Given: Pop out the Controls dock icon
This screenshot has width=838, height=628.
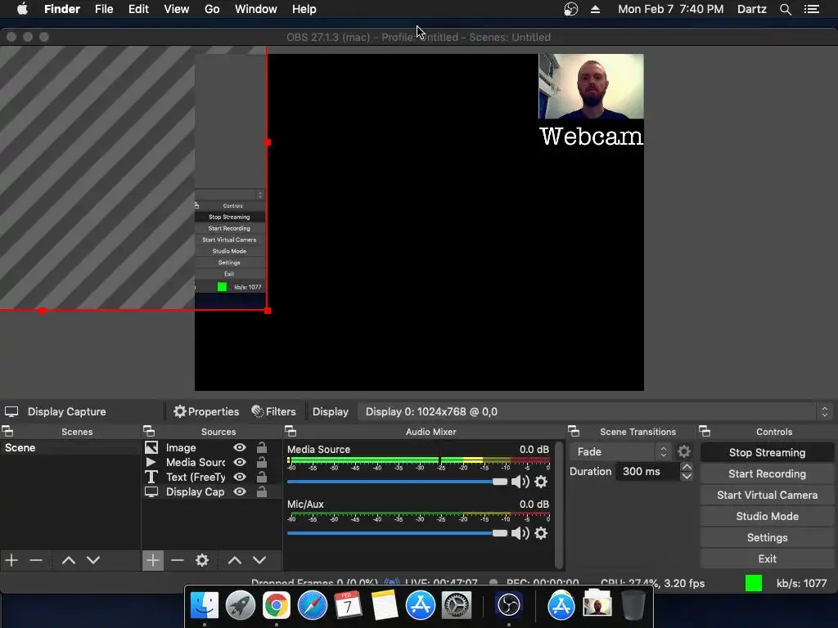Looking at the screenshot, I should 705,431.
